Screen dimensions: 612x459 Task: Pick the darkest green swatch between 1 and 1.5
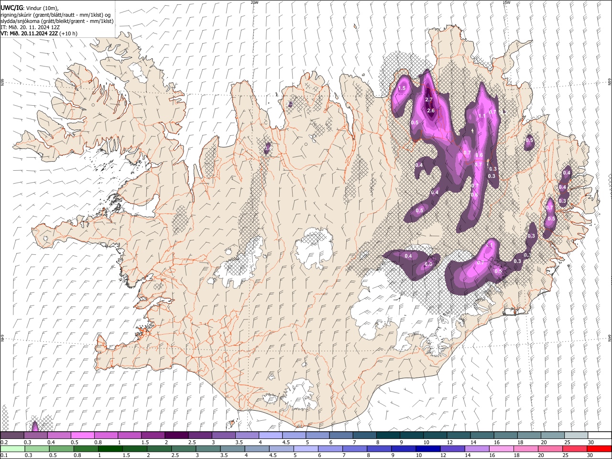point(110,448)
